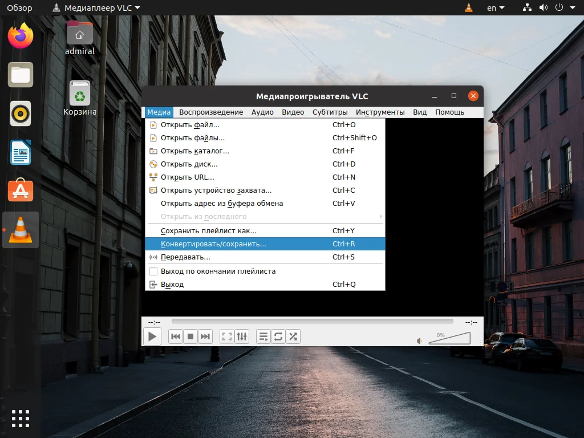This screenshot has height=438, width=584.
Task: Launch VLC from the Ubuntu dock
Action: click(21, 229)
